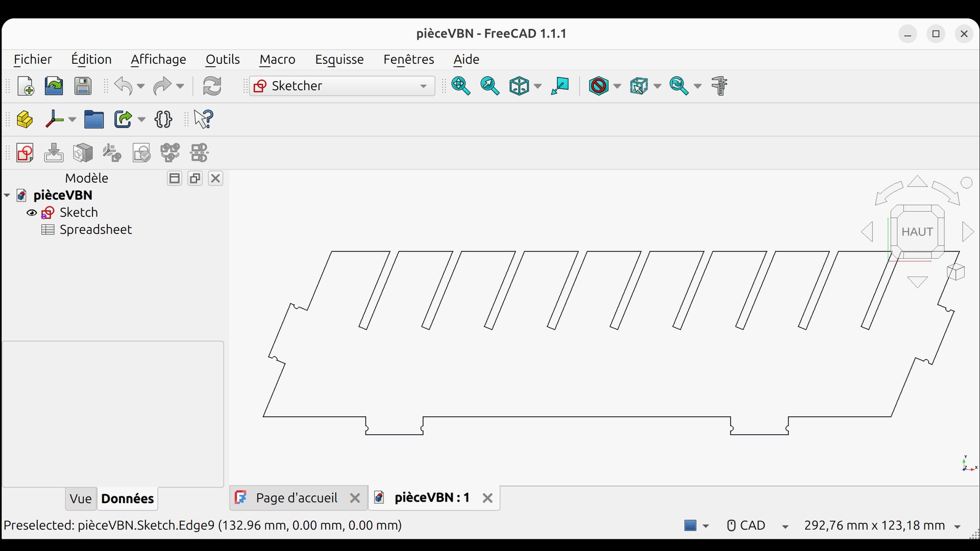Rotate view with cube's right arrow
Screen dimensions: 980x551
[968, 232]
